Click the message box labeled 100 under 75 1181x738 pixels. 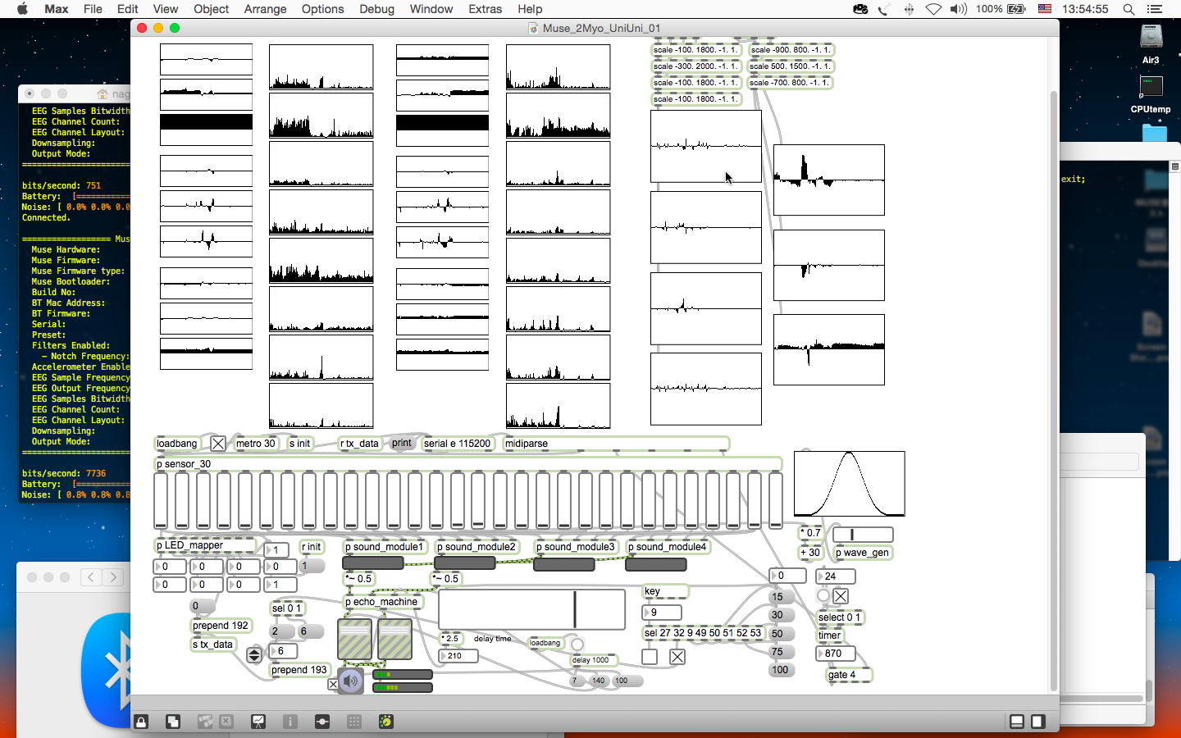point(780,670)
